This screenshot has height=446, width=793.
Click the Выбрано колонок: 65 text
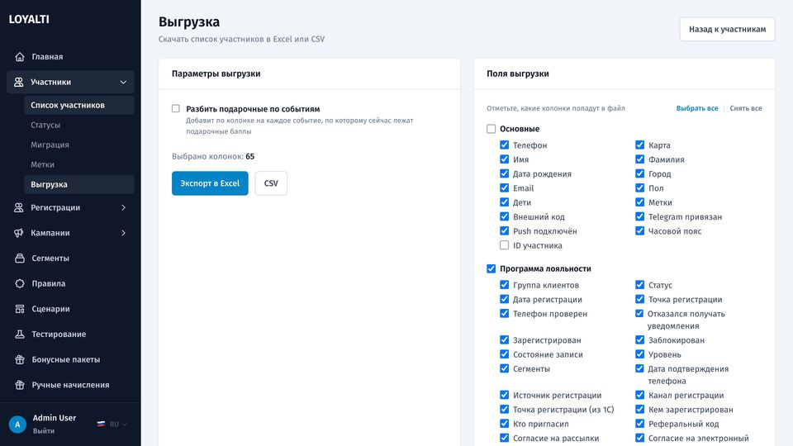(x=213, y=157)
